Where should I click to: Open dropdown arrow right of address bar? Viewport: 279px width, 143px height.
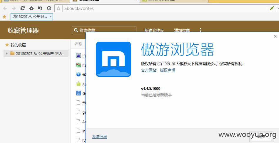pos(278,8)
